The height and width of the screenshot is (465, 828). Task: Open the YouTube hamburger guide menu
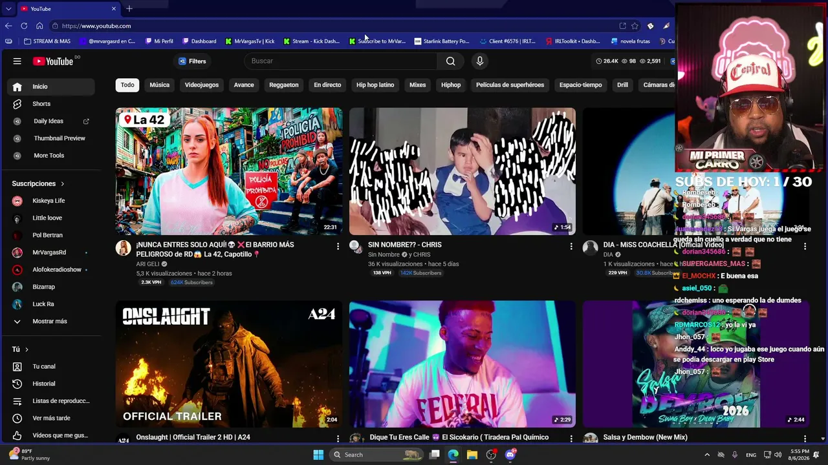(17, 61)
